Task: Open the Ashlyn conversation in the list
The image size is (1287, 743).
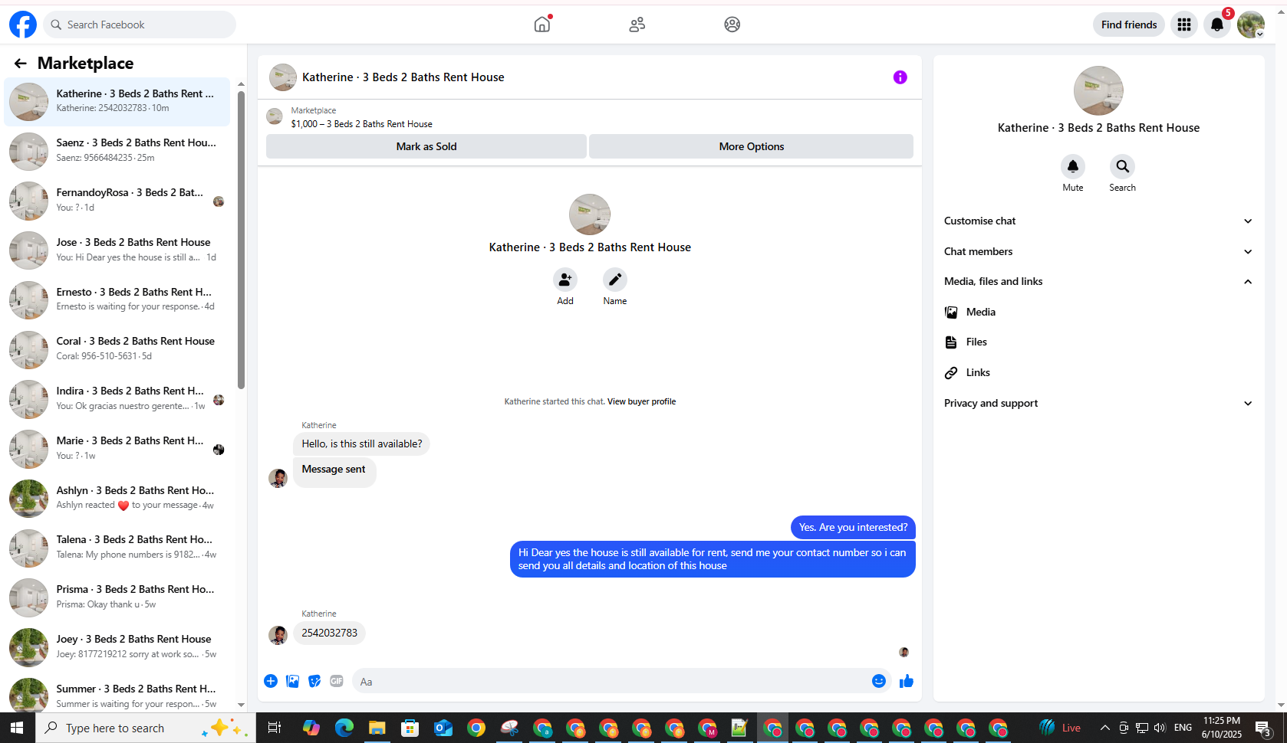Action: pyautogui.click(x=117, y=498)
